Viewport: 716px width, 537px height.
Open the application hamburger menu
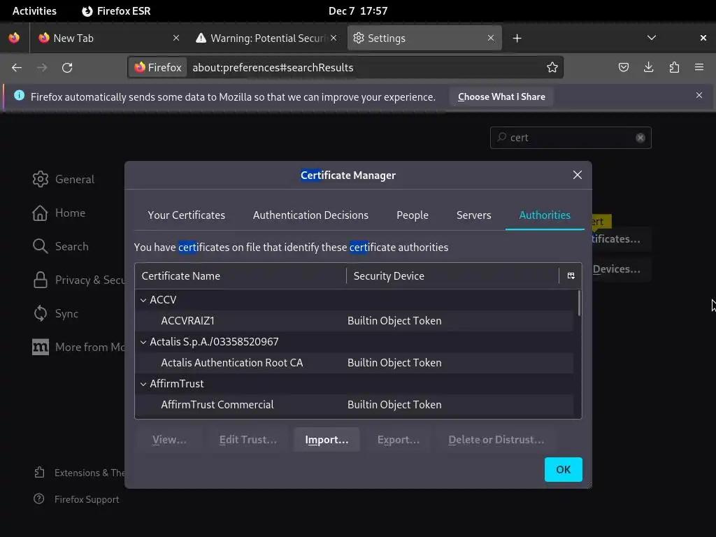(x=699, y=68)
